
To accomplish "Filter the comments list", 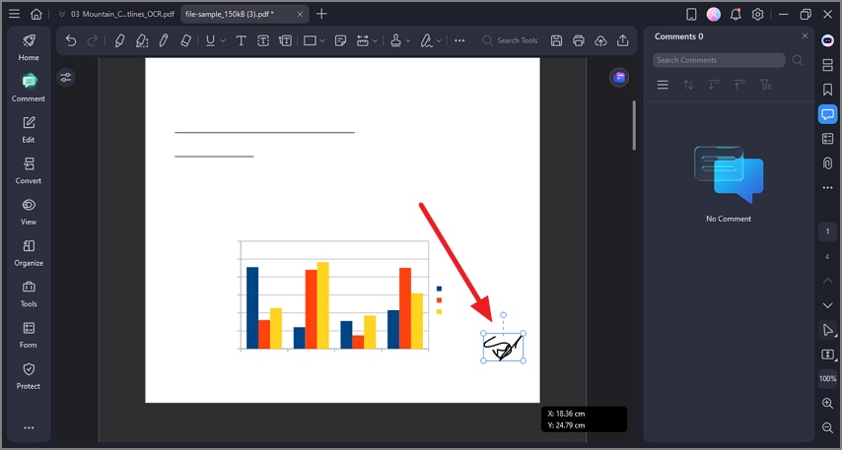I will pyautogui.click(x=766, y=85).
